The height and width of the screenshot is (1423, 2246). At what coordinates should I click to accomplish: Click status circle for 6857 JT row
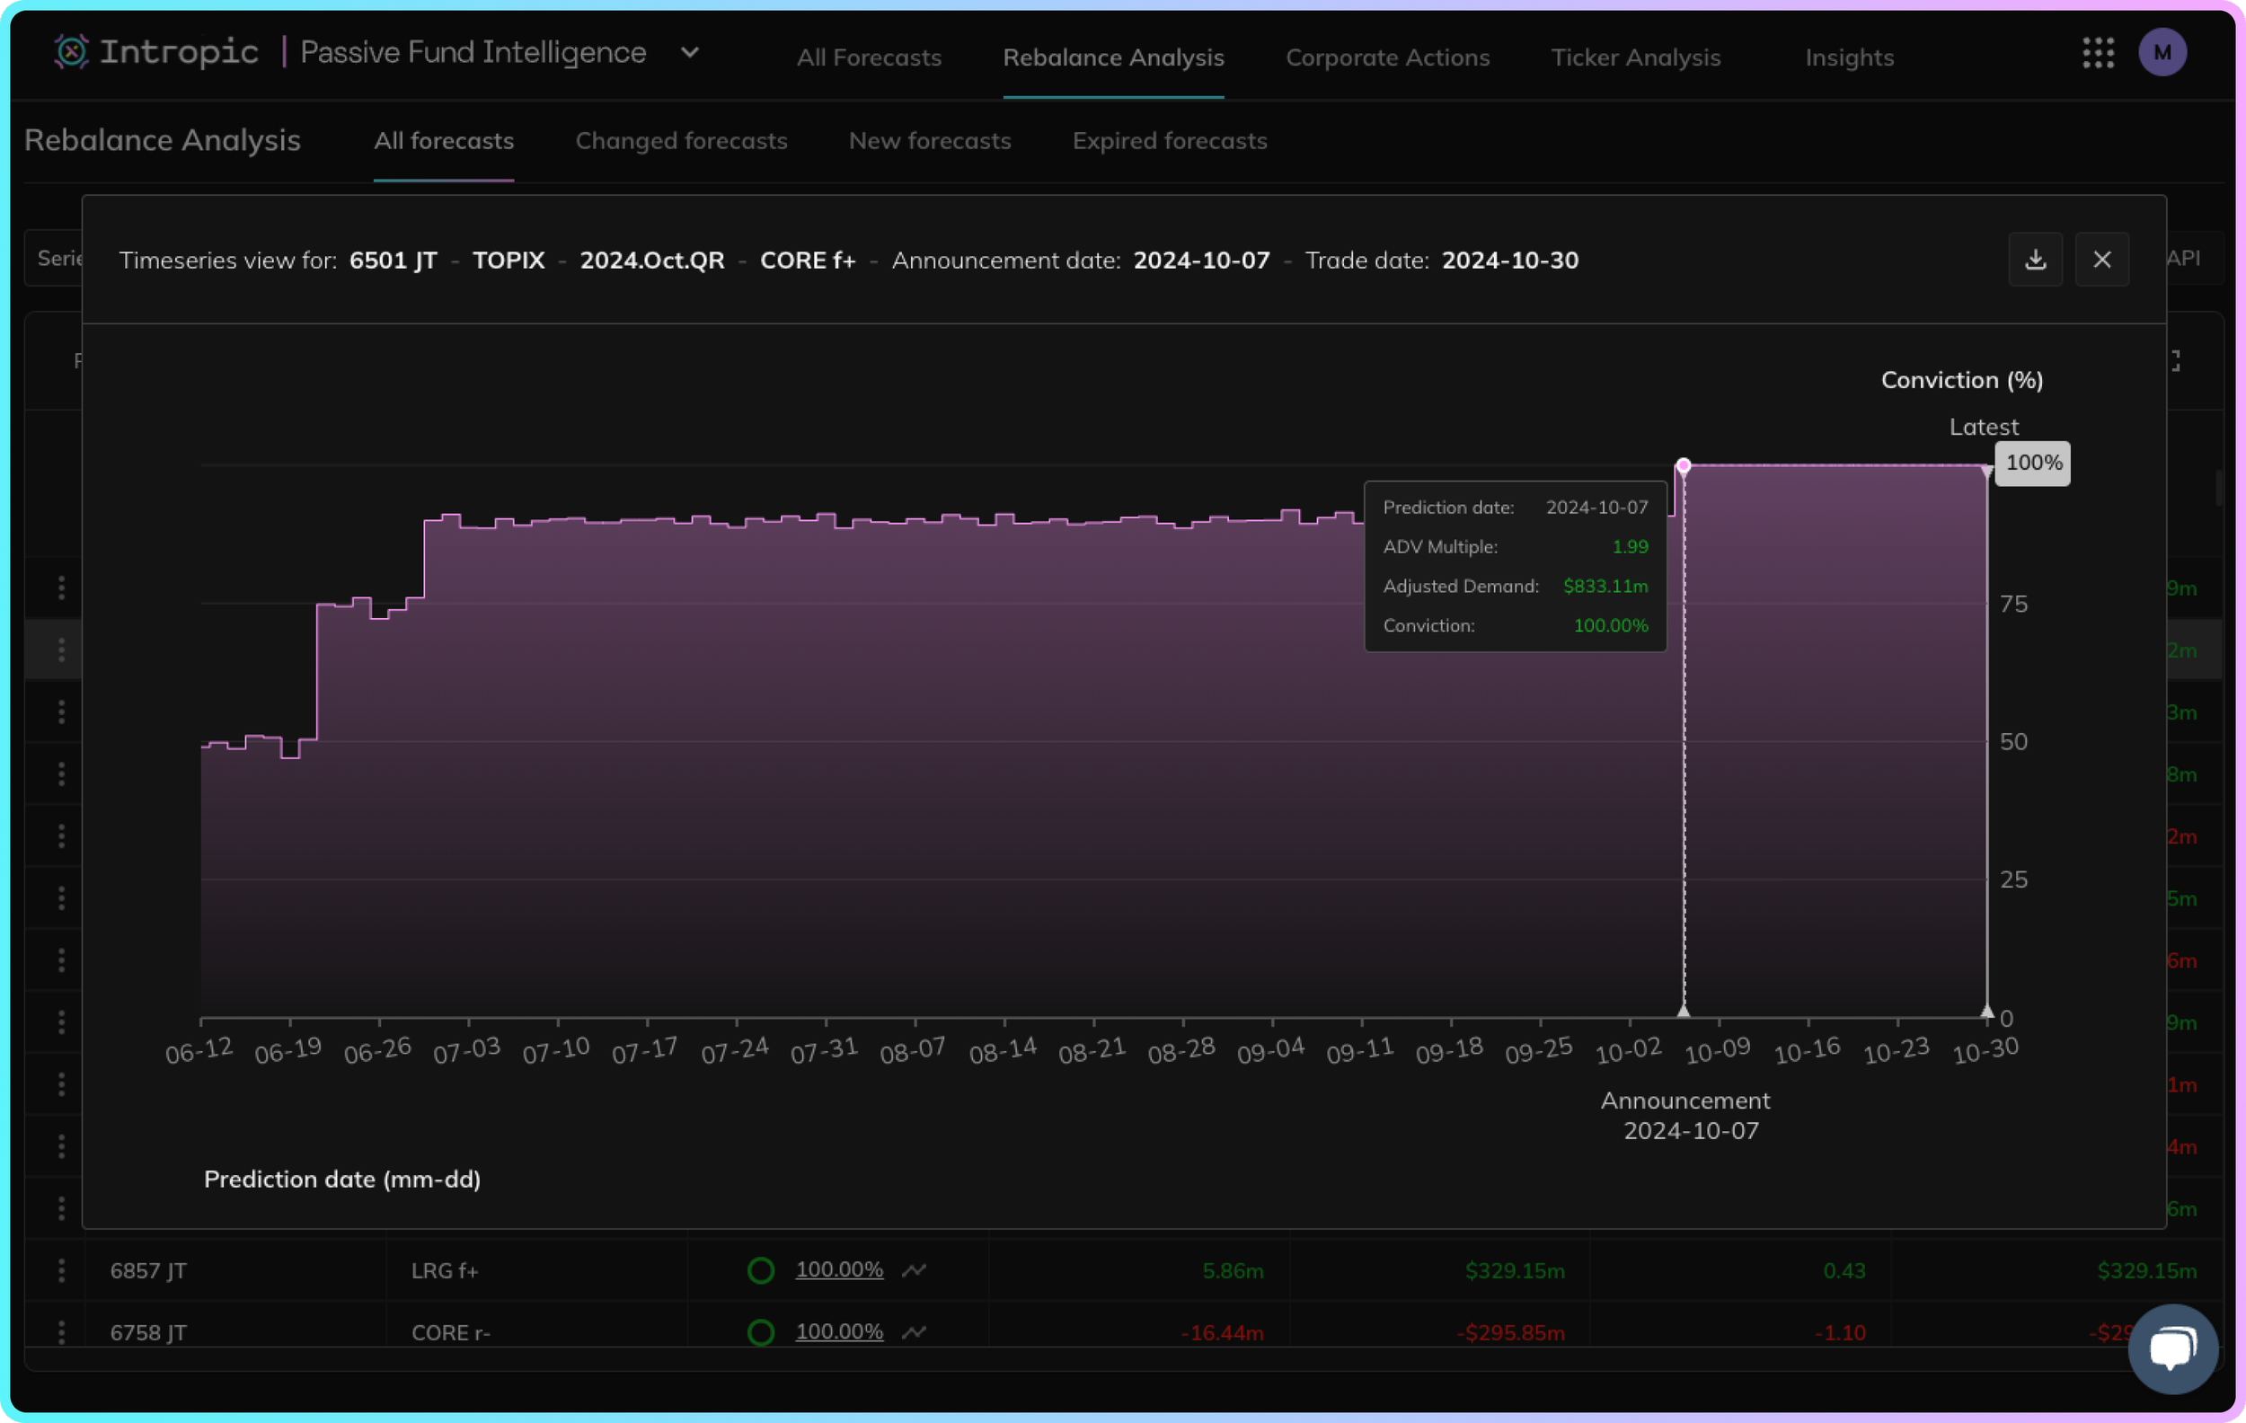coord(760,1270)
